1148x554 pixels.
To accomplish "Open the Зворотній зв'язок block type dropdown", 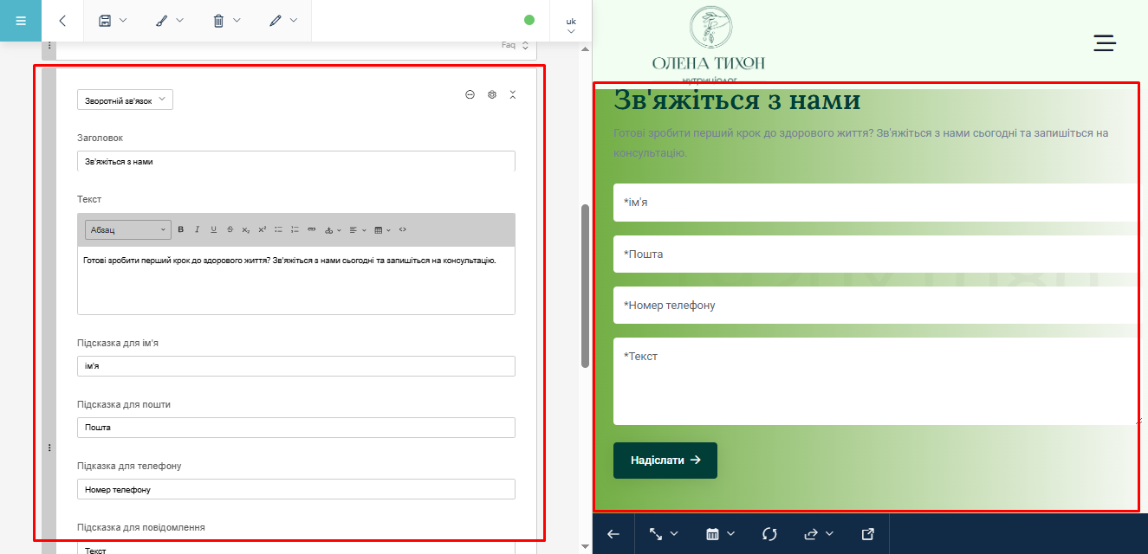I will tap(125, 100).
